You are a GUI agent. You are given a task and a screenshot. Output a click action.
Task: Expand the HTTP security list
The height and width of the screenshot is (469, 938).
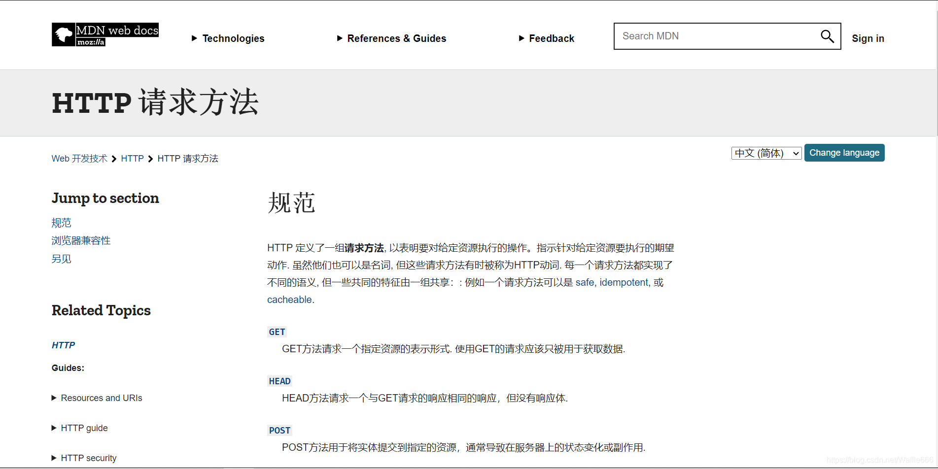[x=84, y=458]
